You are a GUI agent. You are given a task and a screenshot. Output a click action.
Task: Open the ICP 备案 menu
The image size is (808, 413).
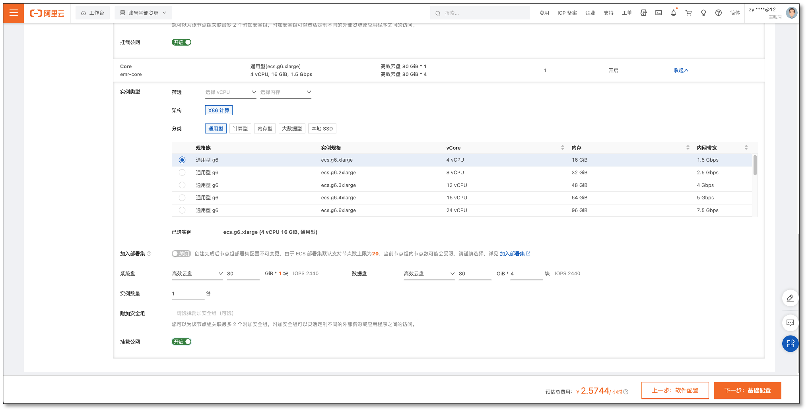pyautogui.click(x=567, y=13)
